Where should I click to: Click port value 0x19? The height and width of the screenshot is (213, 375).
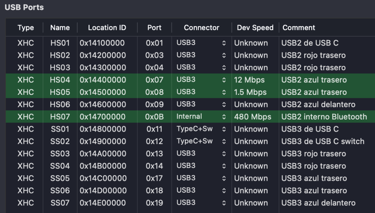tap(154, 203)
